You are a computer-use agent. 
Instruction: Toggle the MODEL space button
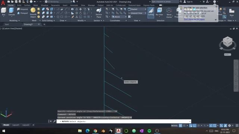174,125
